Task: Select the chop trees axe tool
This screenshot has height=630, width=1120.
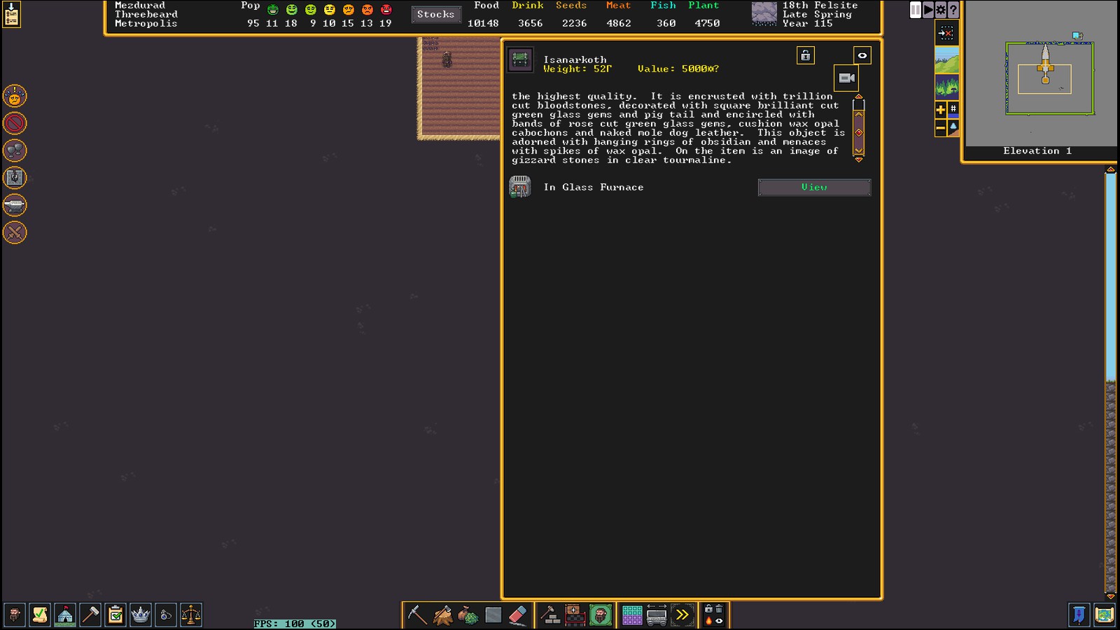Action: pos(442,615)
